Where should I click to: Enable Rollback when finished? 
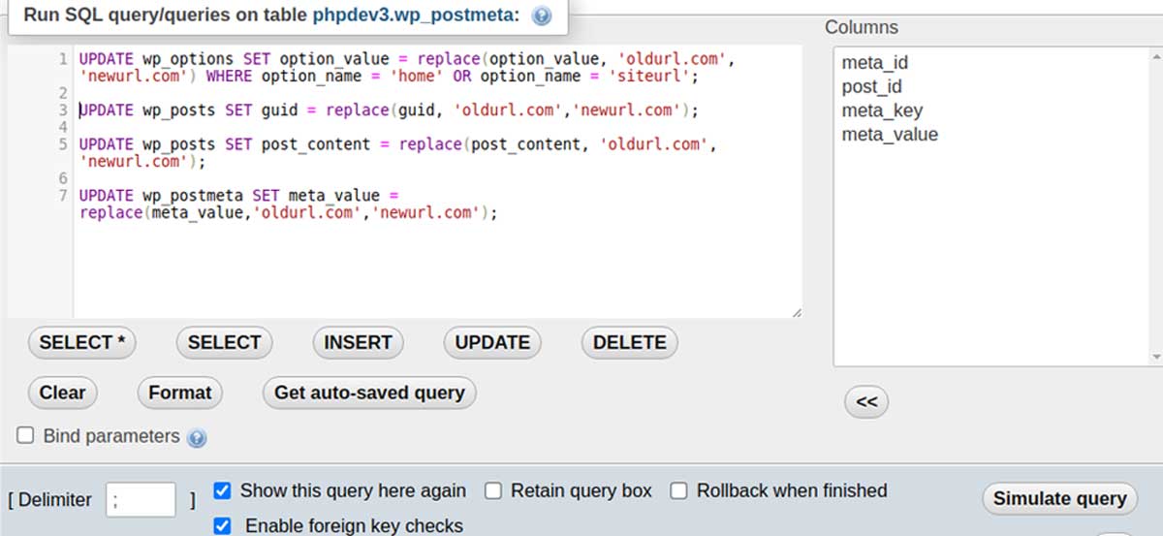pyautogui.click(x=678, y=490)
